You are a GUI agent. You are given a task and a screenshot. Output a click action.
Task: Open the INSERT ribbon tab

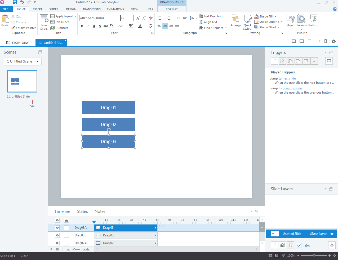tap(37, 9)
